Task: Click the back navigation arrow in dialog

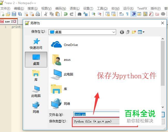Action: point(122,32)
